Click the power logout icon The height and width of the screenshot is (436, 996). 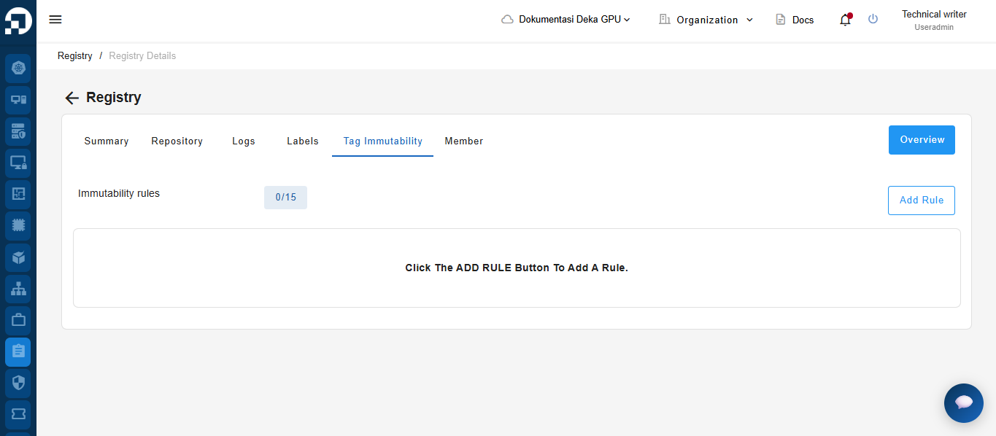[x=873, y=20]
